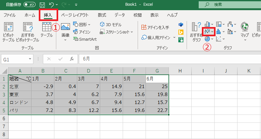261x139 pixels.
Task: Insert a waterfall or stock chart
Action: tap(232, 24)
